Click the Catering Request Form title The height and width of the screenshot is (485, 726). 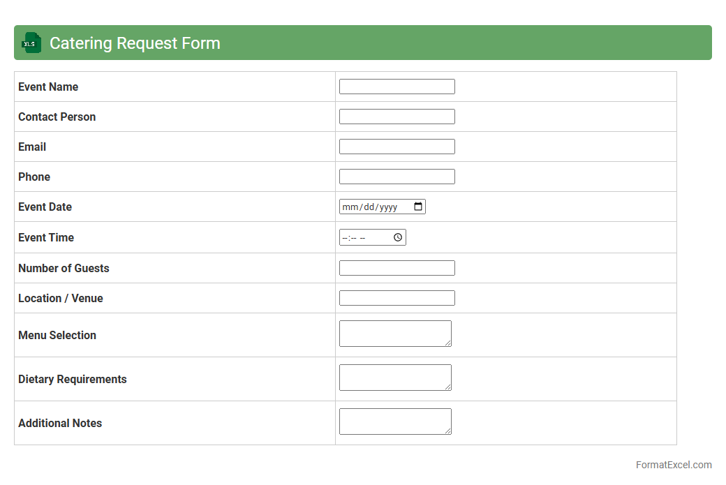135,43
